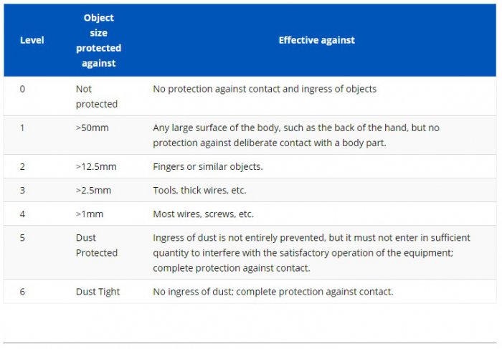Select the "Any large surface of the body" description
Screen dimensions: 502x349
click(x=295, y=135)
